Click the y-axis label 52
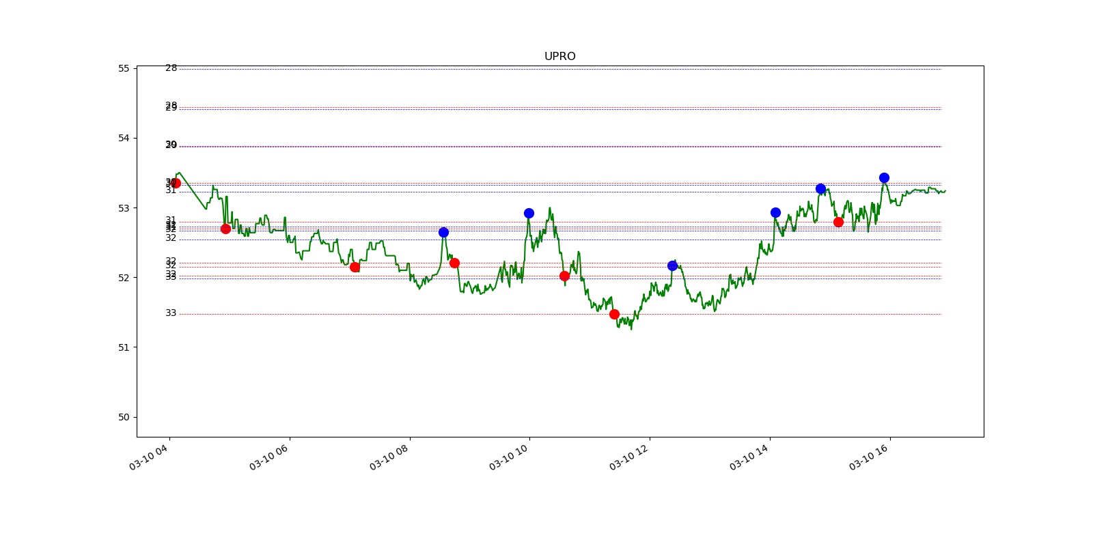Screen dimensions: 1093x546 124,278
